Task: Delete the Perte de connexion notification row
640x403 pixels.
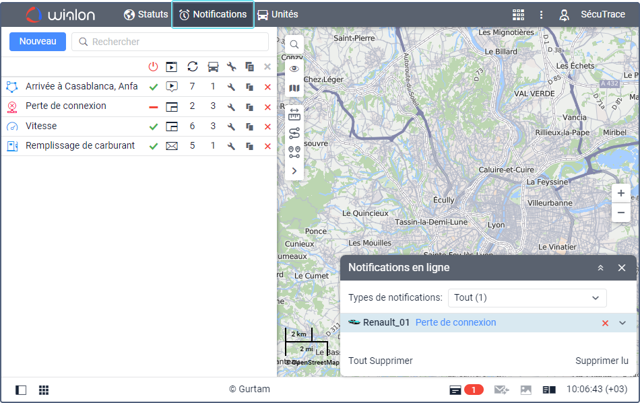Action: click(x=267, y=107)
